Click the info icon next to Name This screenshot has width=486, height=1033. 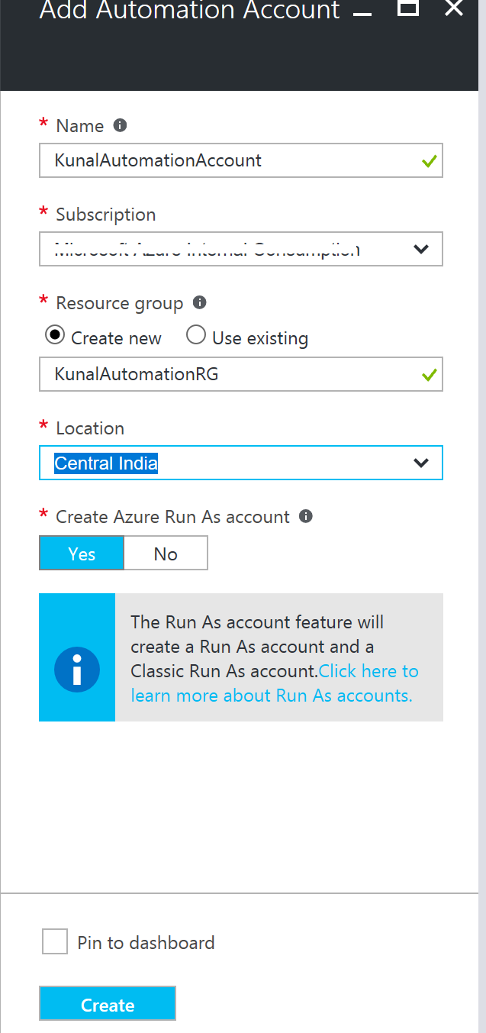[x=120, y=125]
